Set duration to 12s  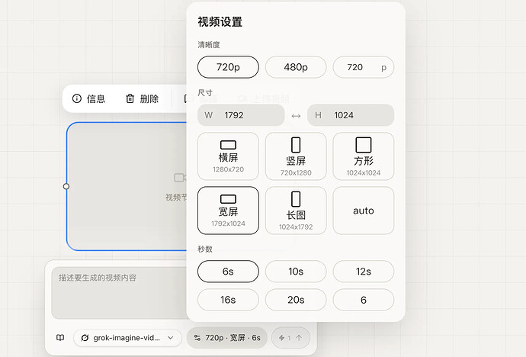pos(364,272)
